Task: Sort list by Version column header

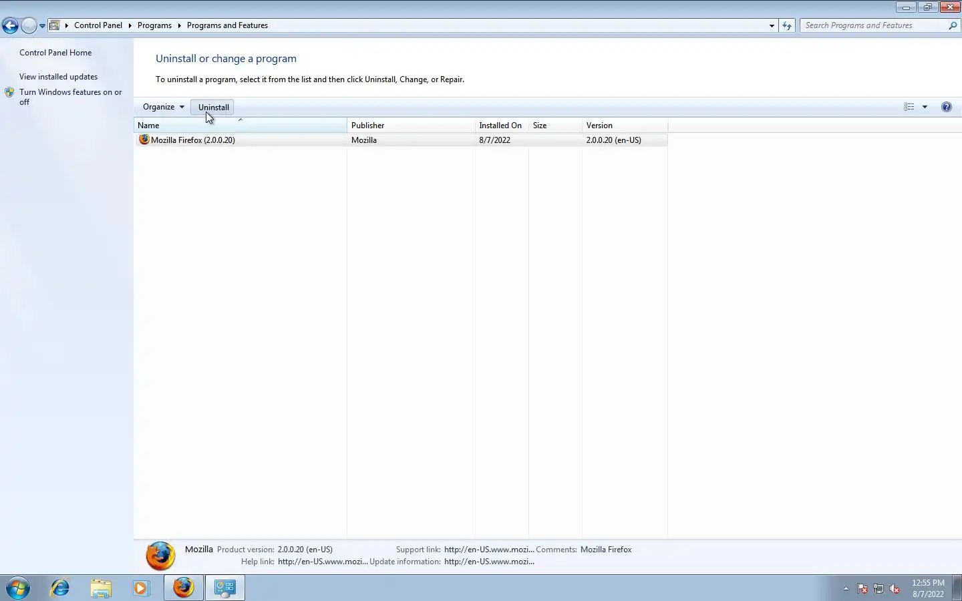Action: 625,126
